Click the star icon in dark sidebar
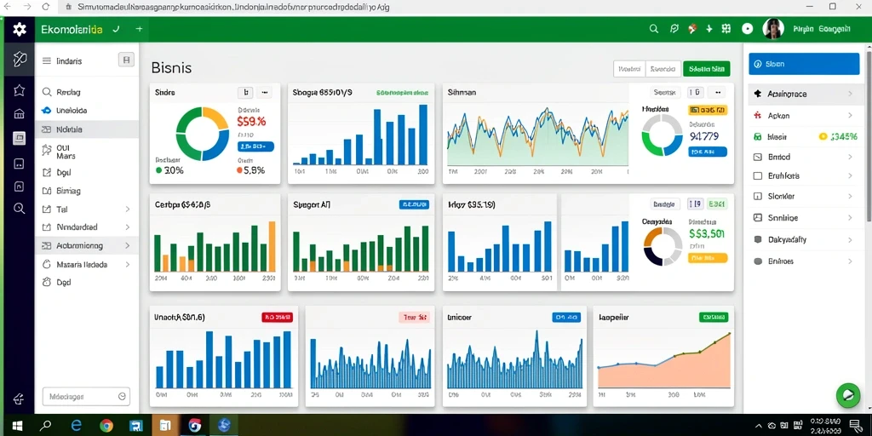 tap(19, 90)
